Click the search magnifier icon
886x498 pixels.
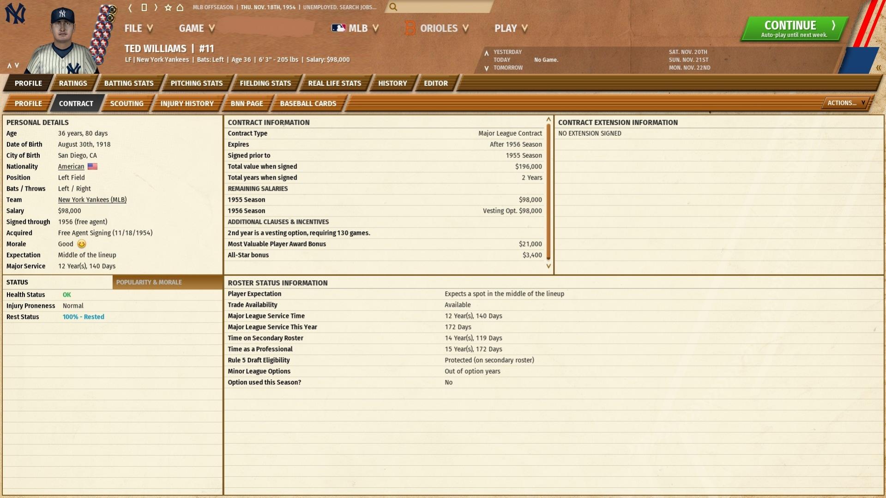point(393,7)
